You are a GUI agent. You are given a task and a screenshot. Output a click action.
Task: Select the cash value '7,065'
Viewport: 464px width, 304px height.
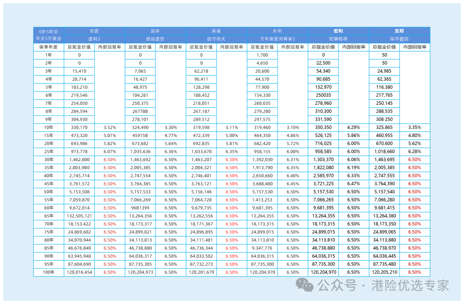(x=140, y=71)
